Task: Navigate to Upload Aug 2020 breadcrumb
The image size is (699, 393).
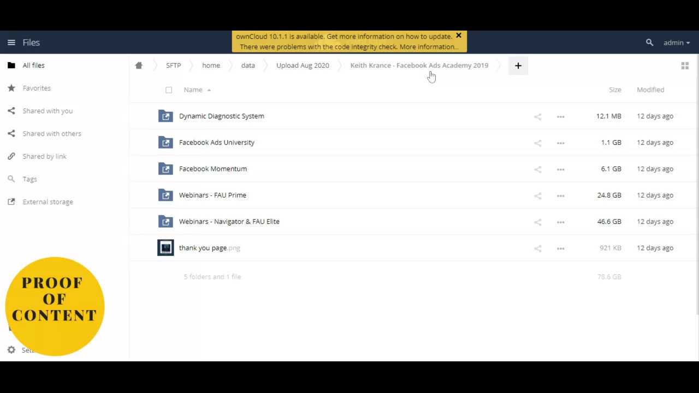Action: click(x=303, y=65)
